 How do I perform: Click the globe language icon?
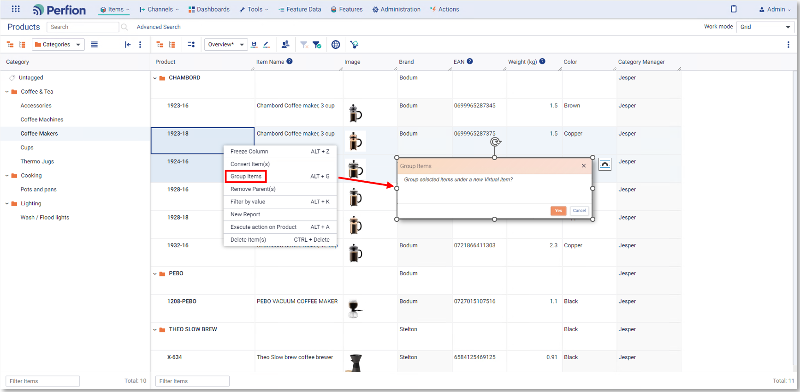coord(336,45)
